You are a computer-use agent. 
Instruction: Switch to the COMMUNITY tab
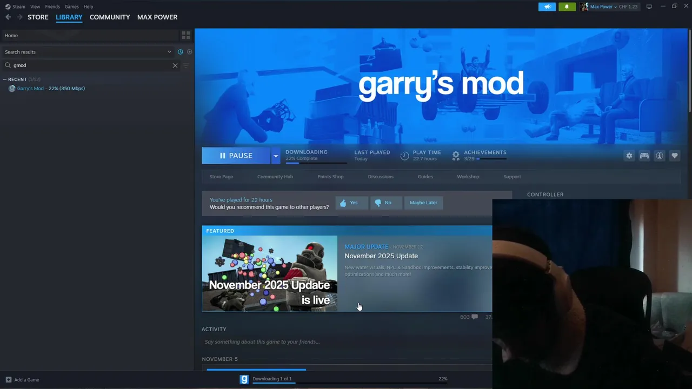[x=110, y=17]
